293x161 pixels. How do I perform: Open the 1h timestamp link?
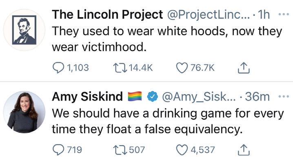click(x=264, y=15)
